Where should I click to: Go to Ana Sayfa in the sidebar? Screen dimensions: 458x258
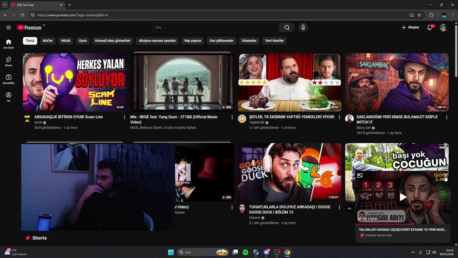(x=9, y=44)
